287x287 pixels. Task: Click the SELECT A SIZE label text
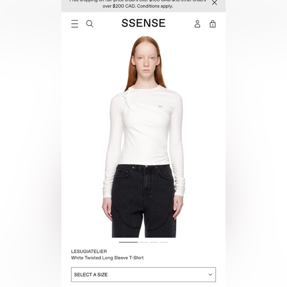coord(91,275)
